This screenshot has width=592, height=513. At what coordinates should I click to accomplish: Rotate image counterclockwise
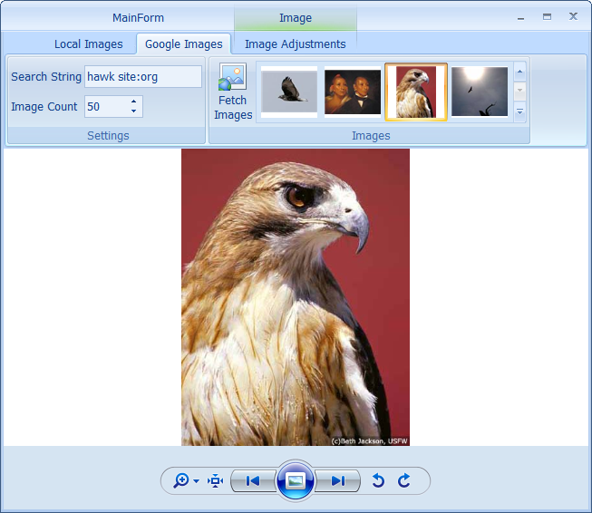coord(378,480)
